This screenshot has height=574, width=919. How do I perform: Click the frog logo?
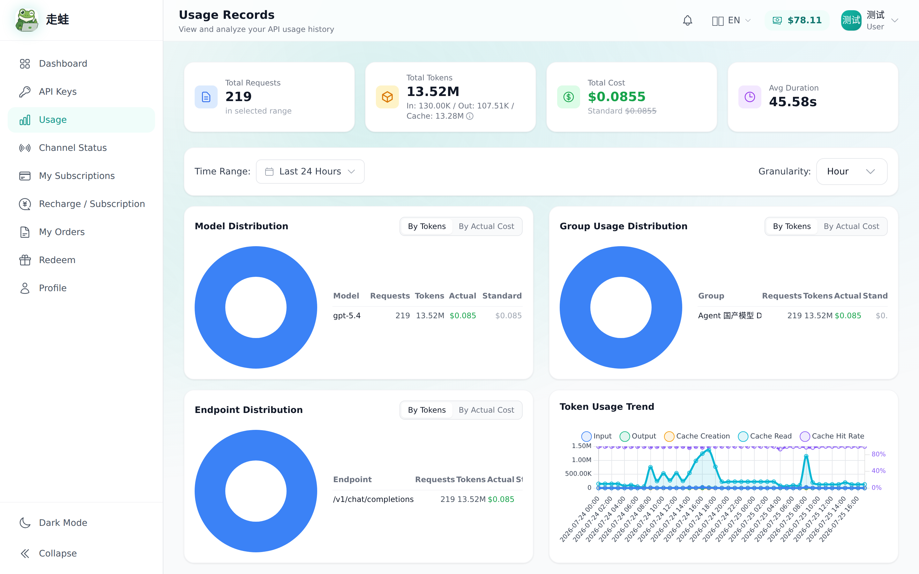[x=26, y=20]
